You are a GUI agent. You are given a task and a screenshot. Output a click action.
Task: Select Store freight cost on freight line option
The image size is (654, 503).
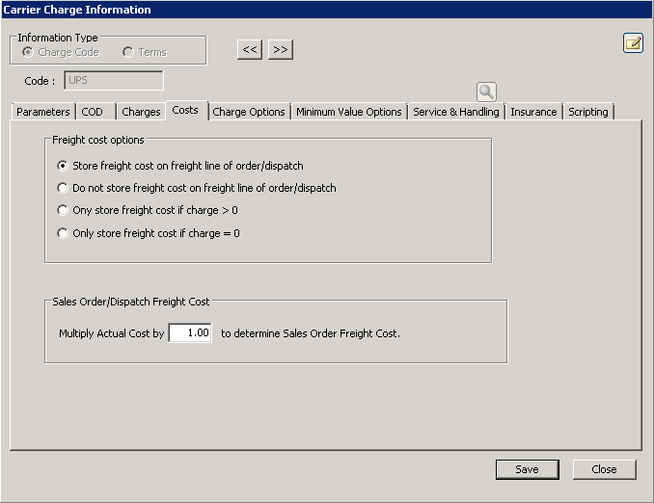(x=64, y=166)
